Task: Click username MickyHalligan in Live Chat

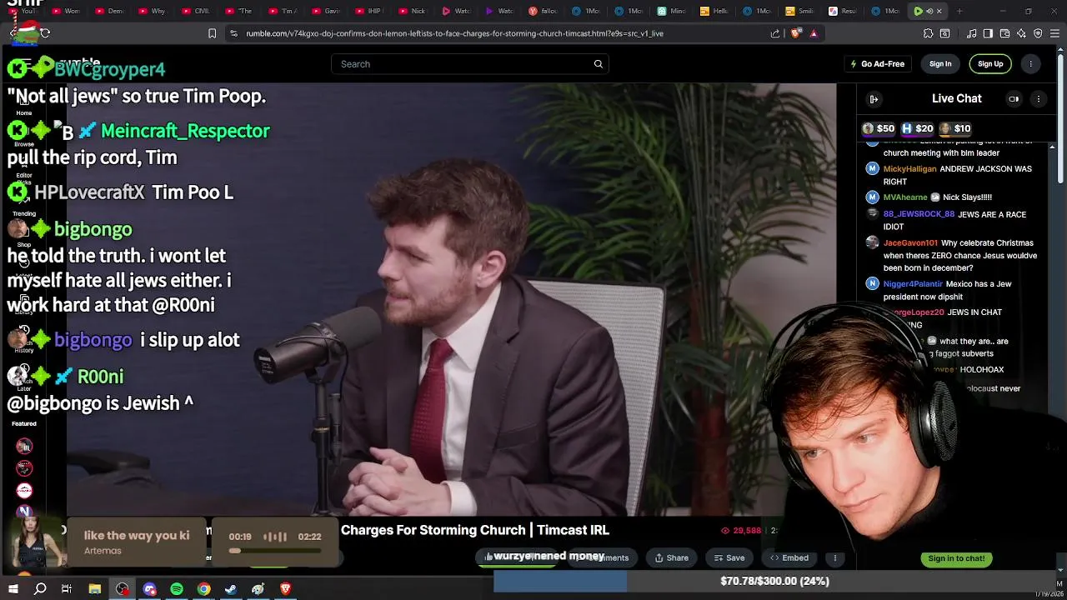Action: (x=909, y=169)
